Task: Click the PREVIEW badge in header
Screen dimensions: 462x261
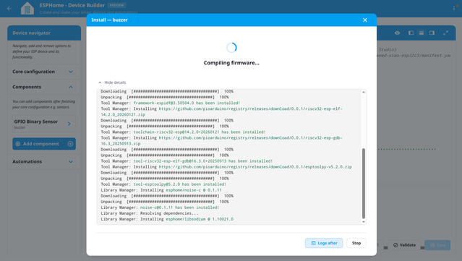Action: (117, 5)
